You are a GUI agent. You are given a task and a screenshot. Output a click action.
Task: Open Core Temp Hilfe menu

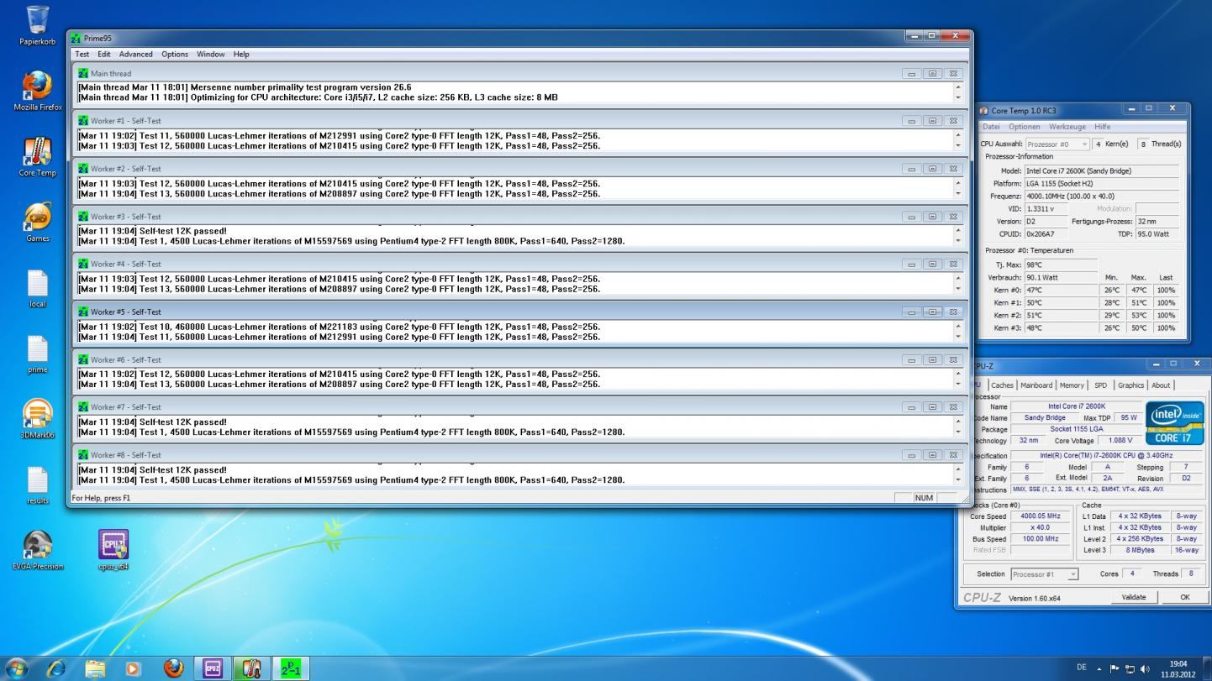(x=1103, y=127)
